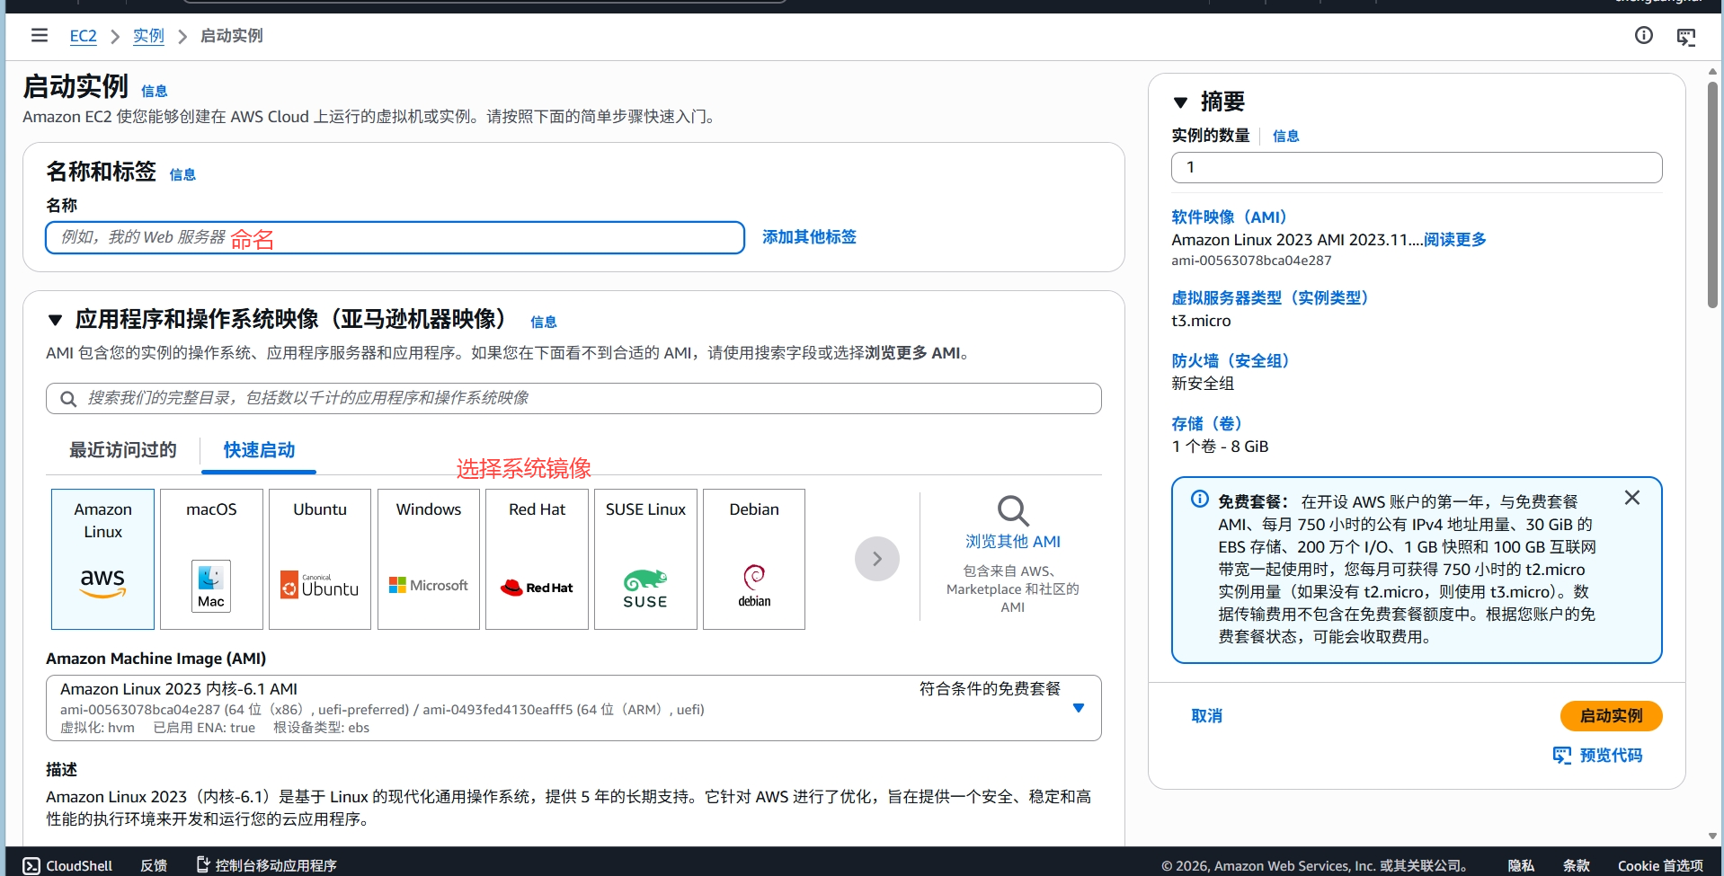The height and width of the screenshot is (876, 1724).
Task: Open the console mobile app link
Action: 266,865
